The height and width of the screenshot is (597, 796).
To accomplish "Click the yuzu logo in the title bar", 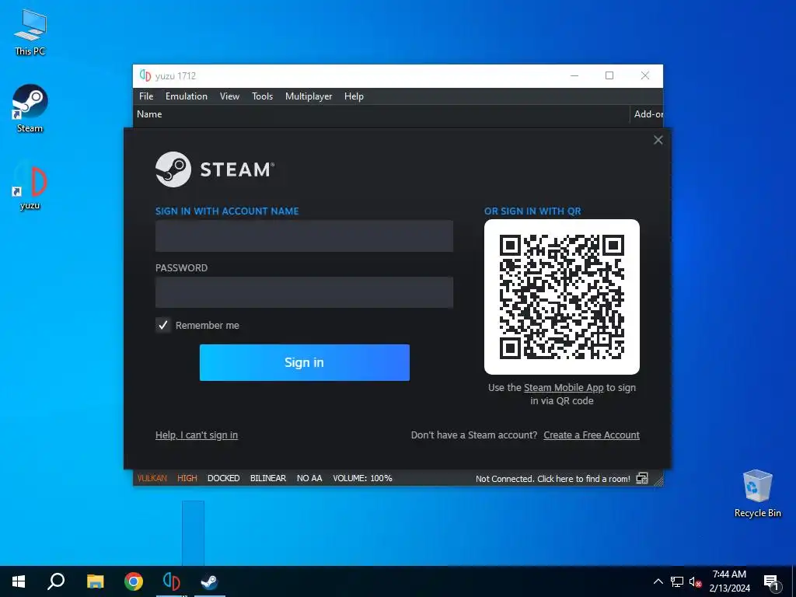I will click(145, 75).
